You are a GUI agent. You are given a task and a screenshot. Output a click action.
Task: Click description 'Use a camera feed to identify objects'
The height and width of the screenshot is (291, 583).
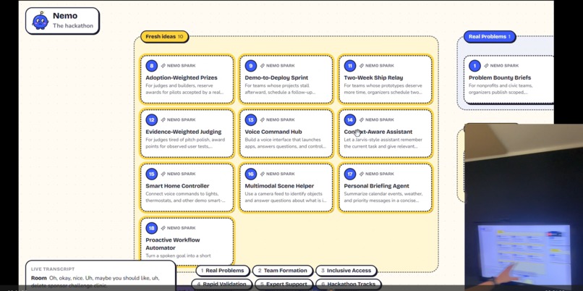[x=286, y=197]
